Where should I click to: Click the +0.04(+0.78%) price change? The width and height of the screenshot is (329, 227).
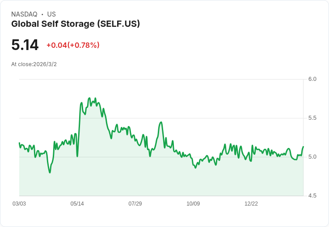(x=73, y=45)
